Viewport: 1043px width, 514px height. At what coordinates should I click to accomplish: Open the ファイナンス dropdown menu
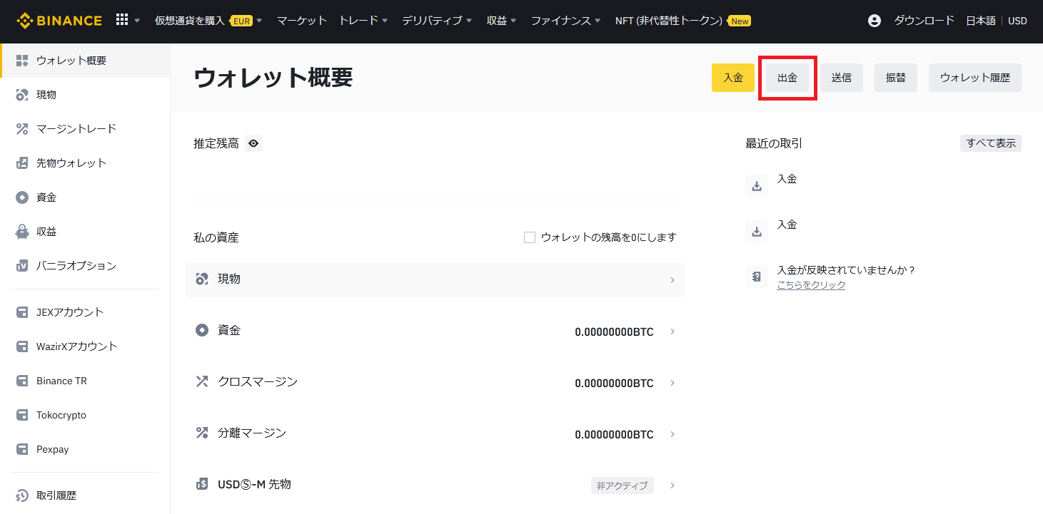coord(566,21)
